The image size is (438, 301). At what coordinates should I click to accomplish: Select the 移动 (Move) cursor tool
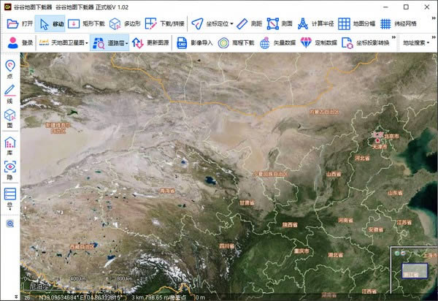pyautogui.click(x=50, y=24)
